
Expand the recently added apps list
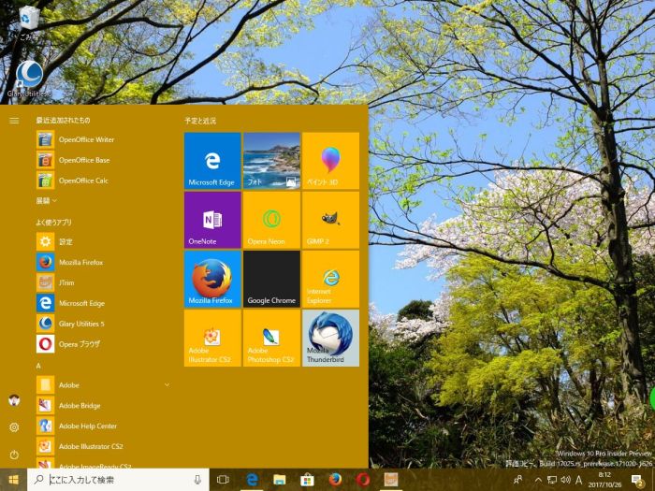point(47,201)
